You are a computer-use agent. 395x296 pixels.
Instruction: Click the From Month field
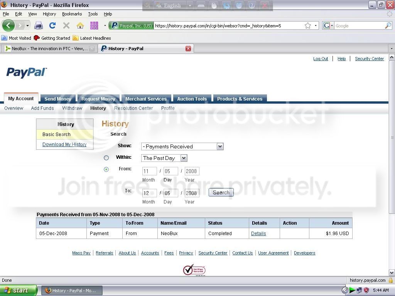[149, 171]
